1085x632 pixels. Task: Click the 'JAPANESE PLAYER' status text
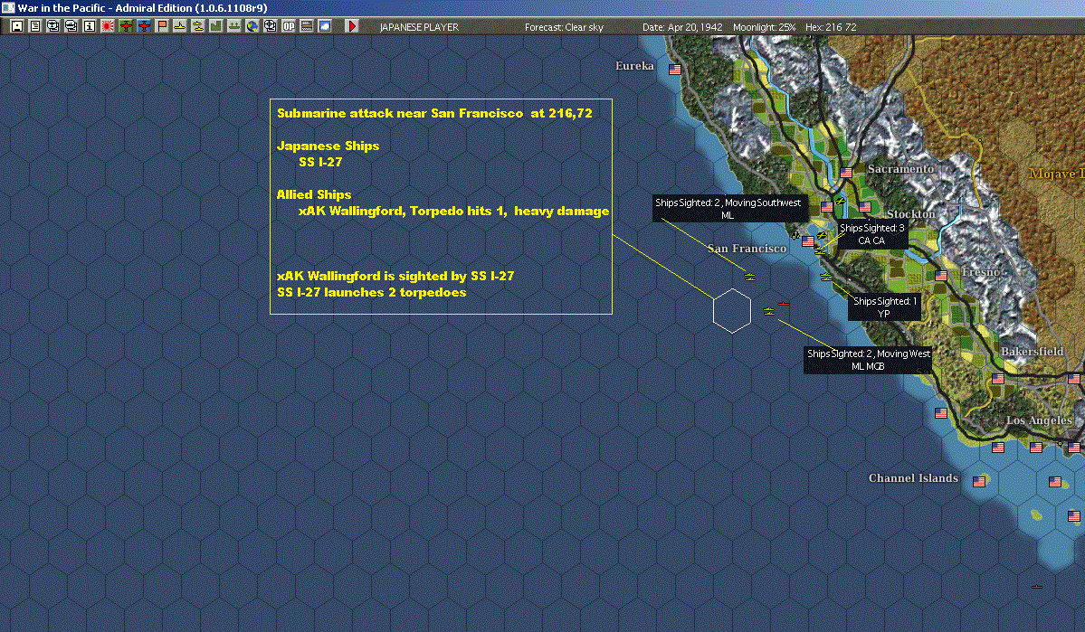coord(419,27)
